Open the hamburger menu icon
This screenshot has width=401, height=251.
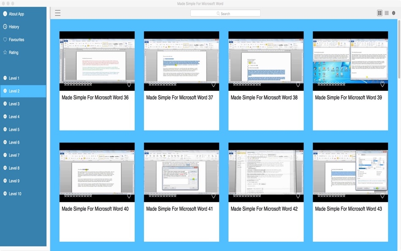pos(58,13)
